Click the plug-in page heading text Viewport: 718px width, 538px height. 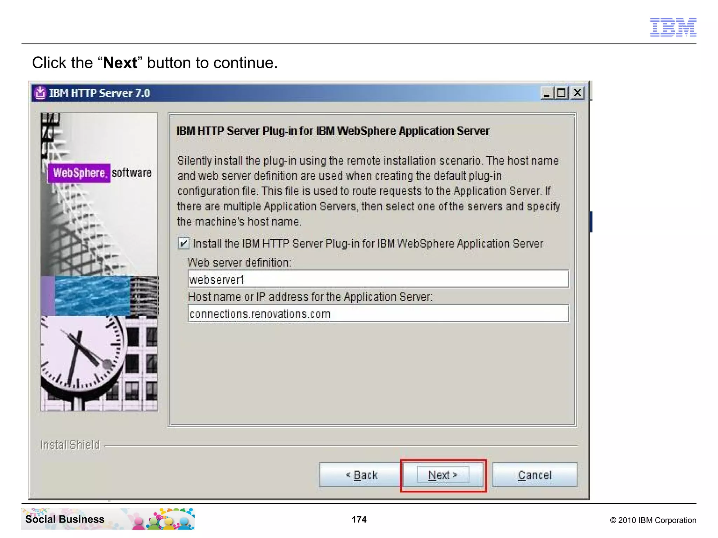coord(333,131)
